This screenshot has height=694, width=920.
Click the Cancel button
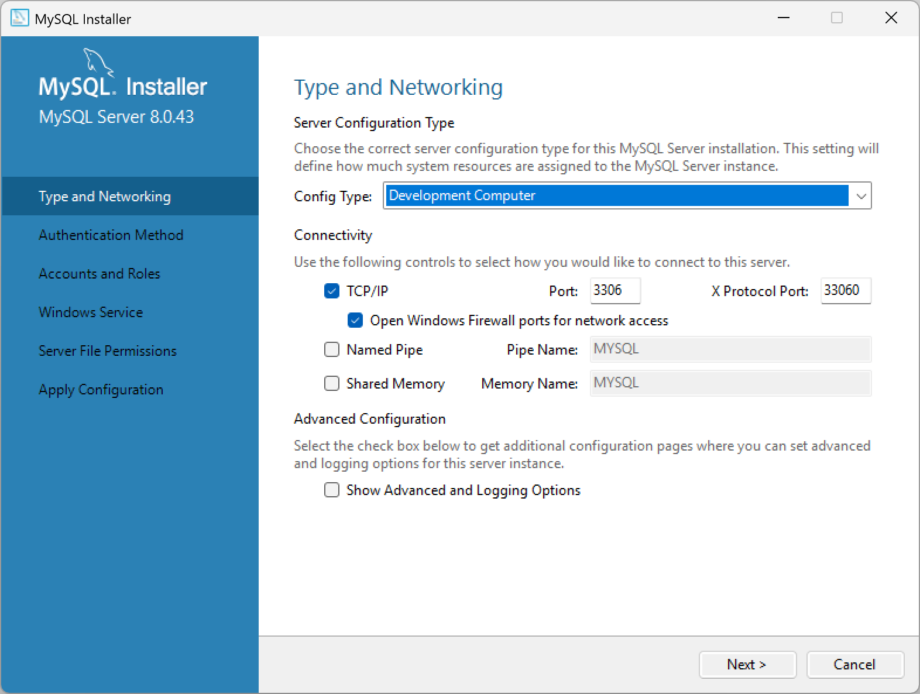point(855,665)
